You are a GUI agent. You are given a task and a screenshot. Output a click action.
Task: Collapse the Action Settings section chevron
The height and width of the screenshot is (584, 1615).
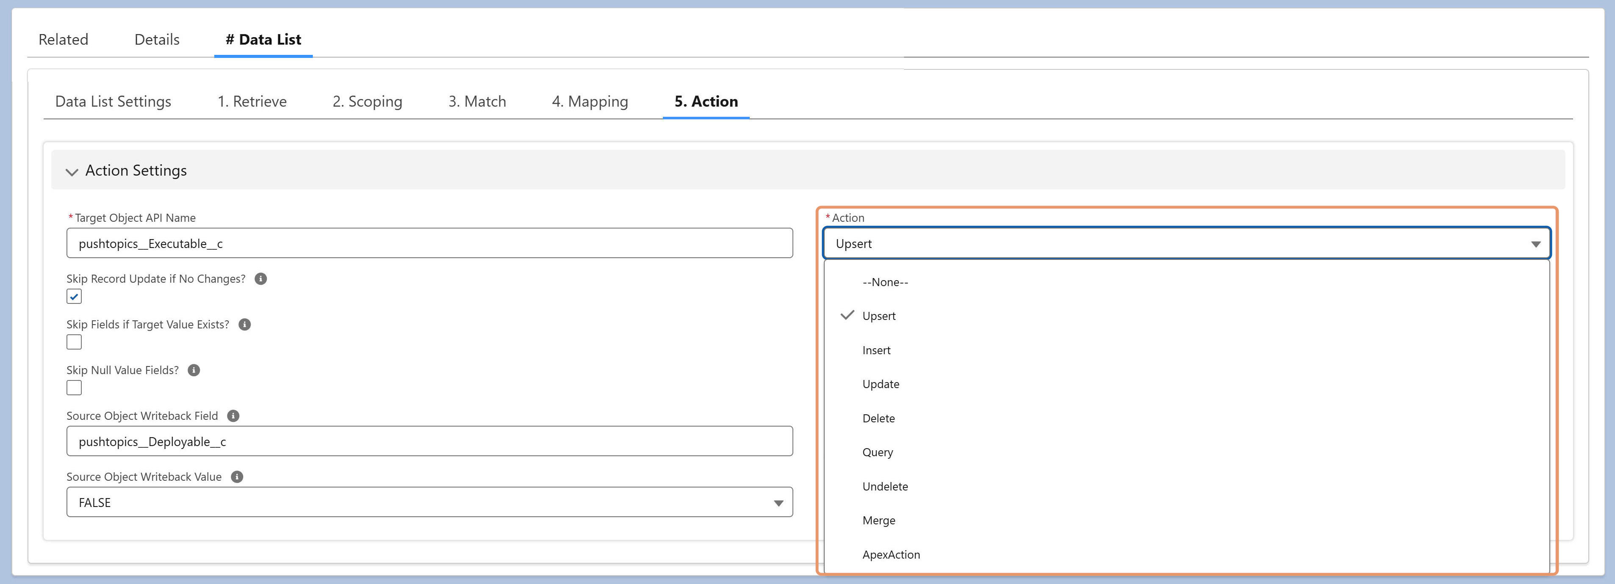pos(72,172)
